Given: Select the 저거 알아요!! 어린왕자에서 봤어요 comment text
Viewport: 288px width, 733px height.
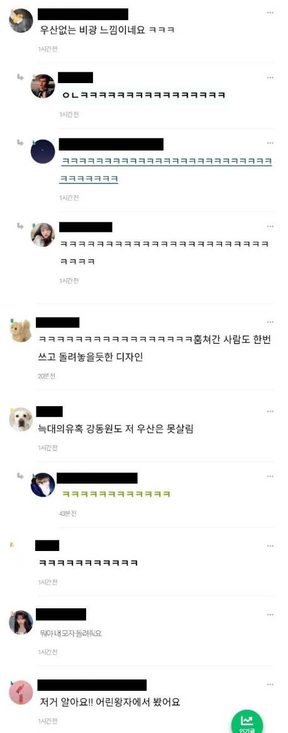Looking at the screenshot, I should click(110, 702).
